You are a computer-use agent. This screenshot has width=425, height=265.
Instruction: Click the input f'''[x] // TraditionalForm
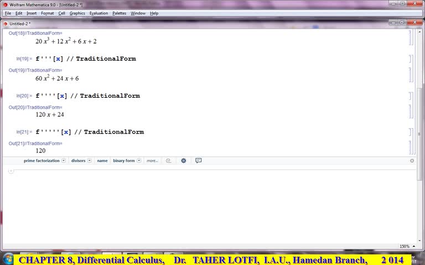coord(86,59)
